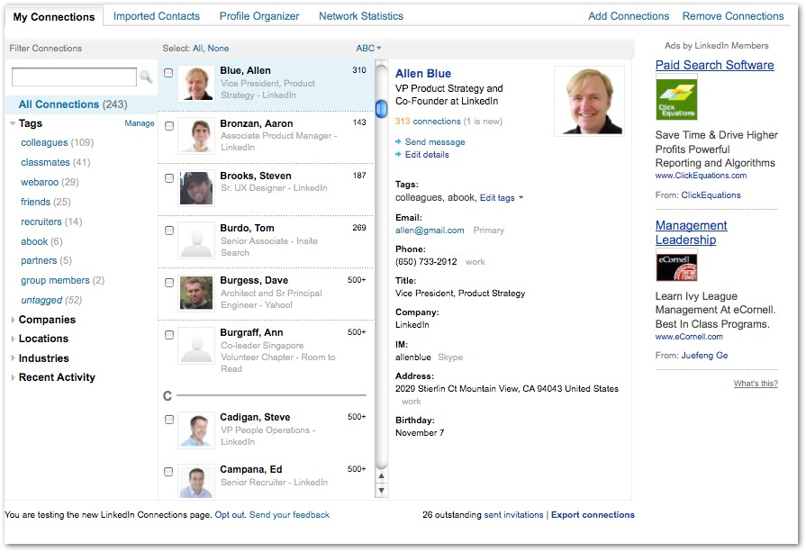Open the Manage tags link

coord(140,123)
